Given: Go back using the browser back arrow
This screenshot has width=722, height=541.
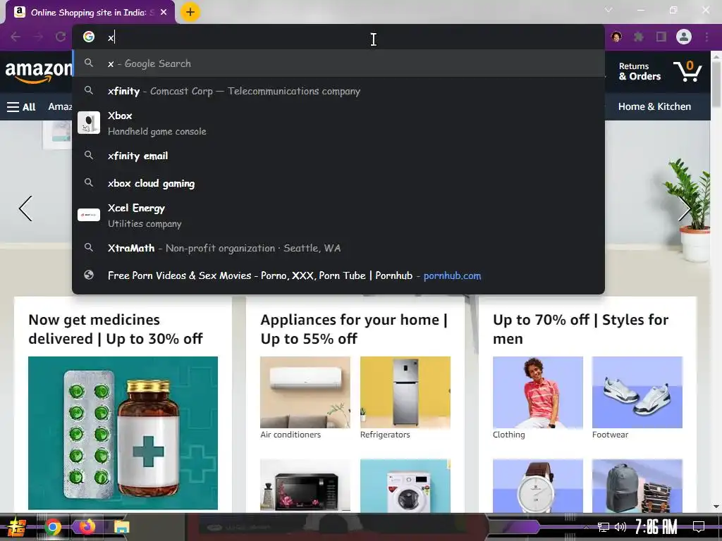Looking at the screenshot, I should pos(16,37).
